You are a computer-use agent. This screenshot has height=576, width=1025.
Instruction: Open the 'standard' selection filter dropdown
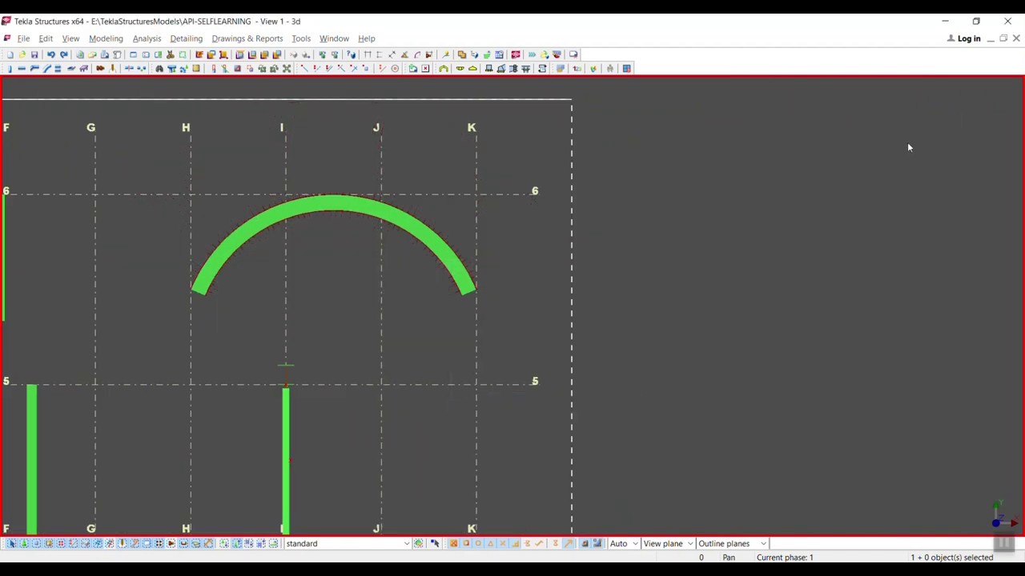click(x=348, y=543)
